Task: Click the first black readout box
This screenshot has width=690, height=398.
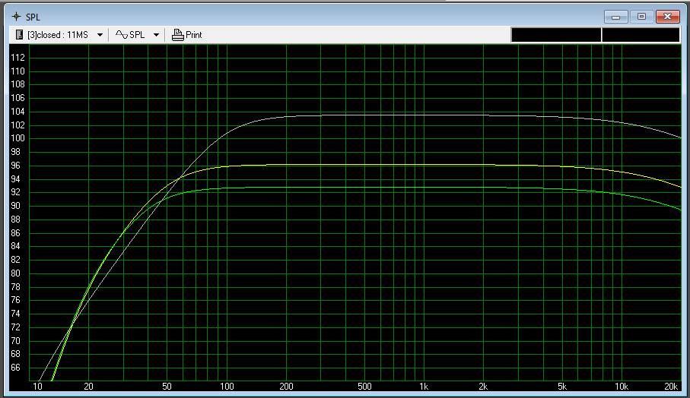Action: [556, 35]
